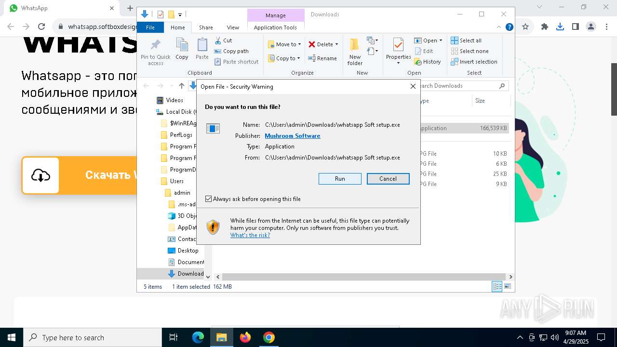
Task: Click the Search Downloads field
Action: (461, 86)
